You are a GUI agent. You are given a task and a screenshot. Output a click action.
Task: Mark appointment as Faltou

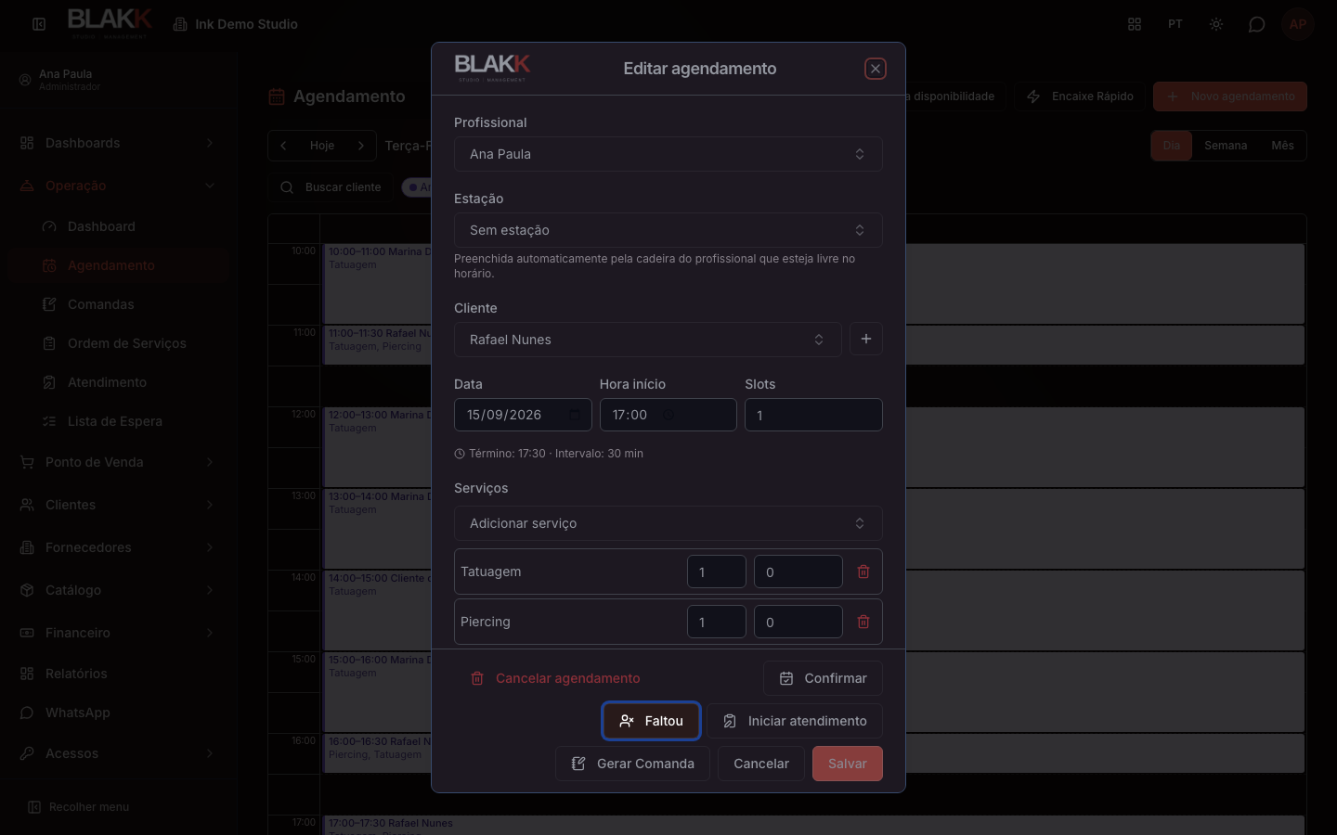tap(651, 721)
